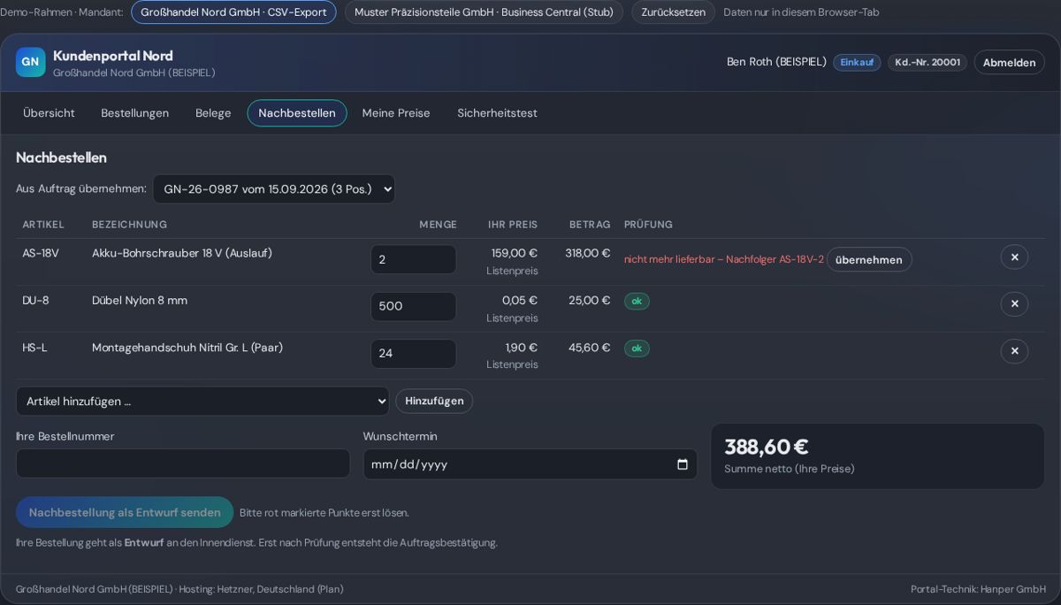Click the 'Kundenportal Nord' portal title
The height and width of the screenshot is (605, 1061).
point(113,56)
